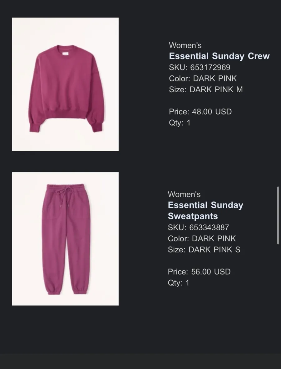This screenshot has width=281, height=369.
Task: Click the Qty 1 under crew price
Action: click(x=180, y=123)
